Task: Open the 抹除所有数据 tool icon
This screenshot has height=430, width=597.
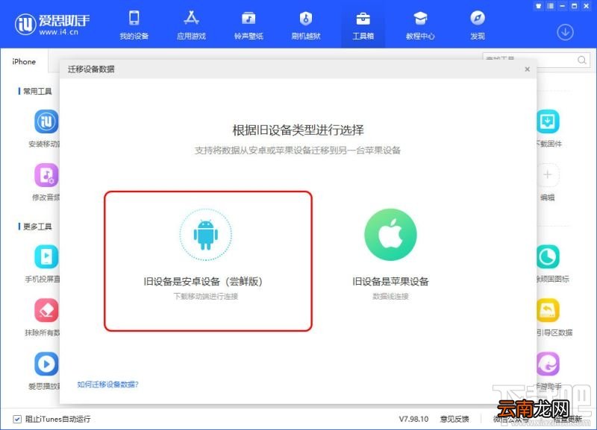Action: (x=46, y=310)
